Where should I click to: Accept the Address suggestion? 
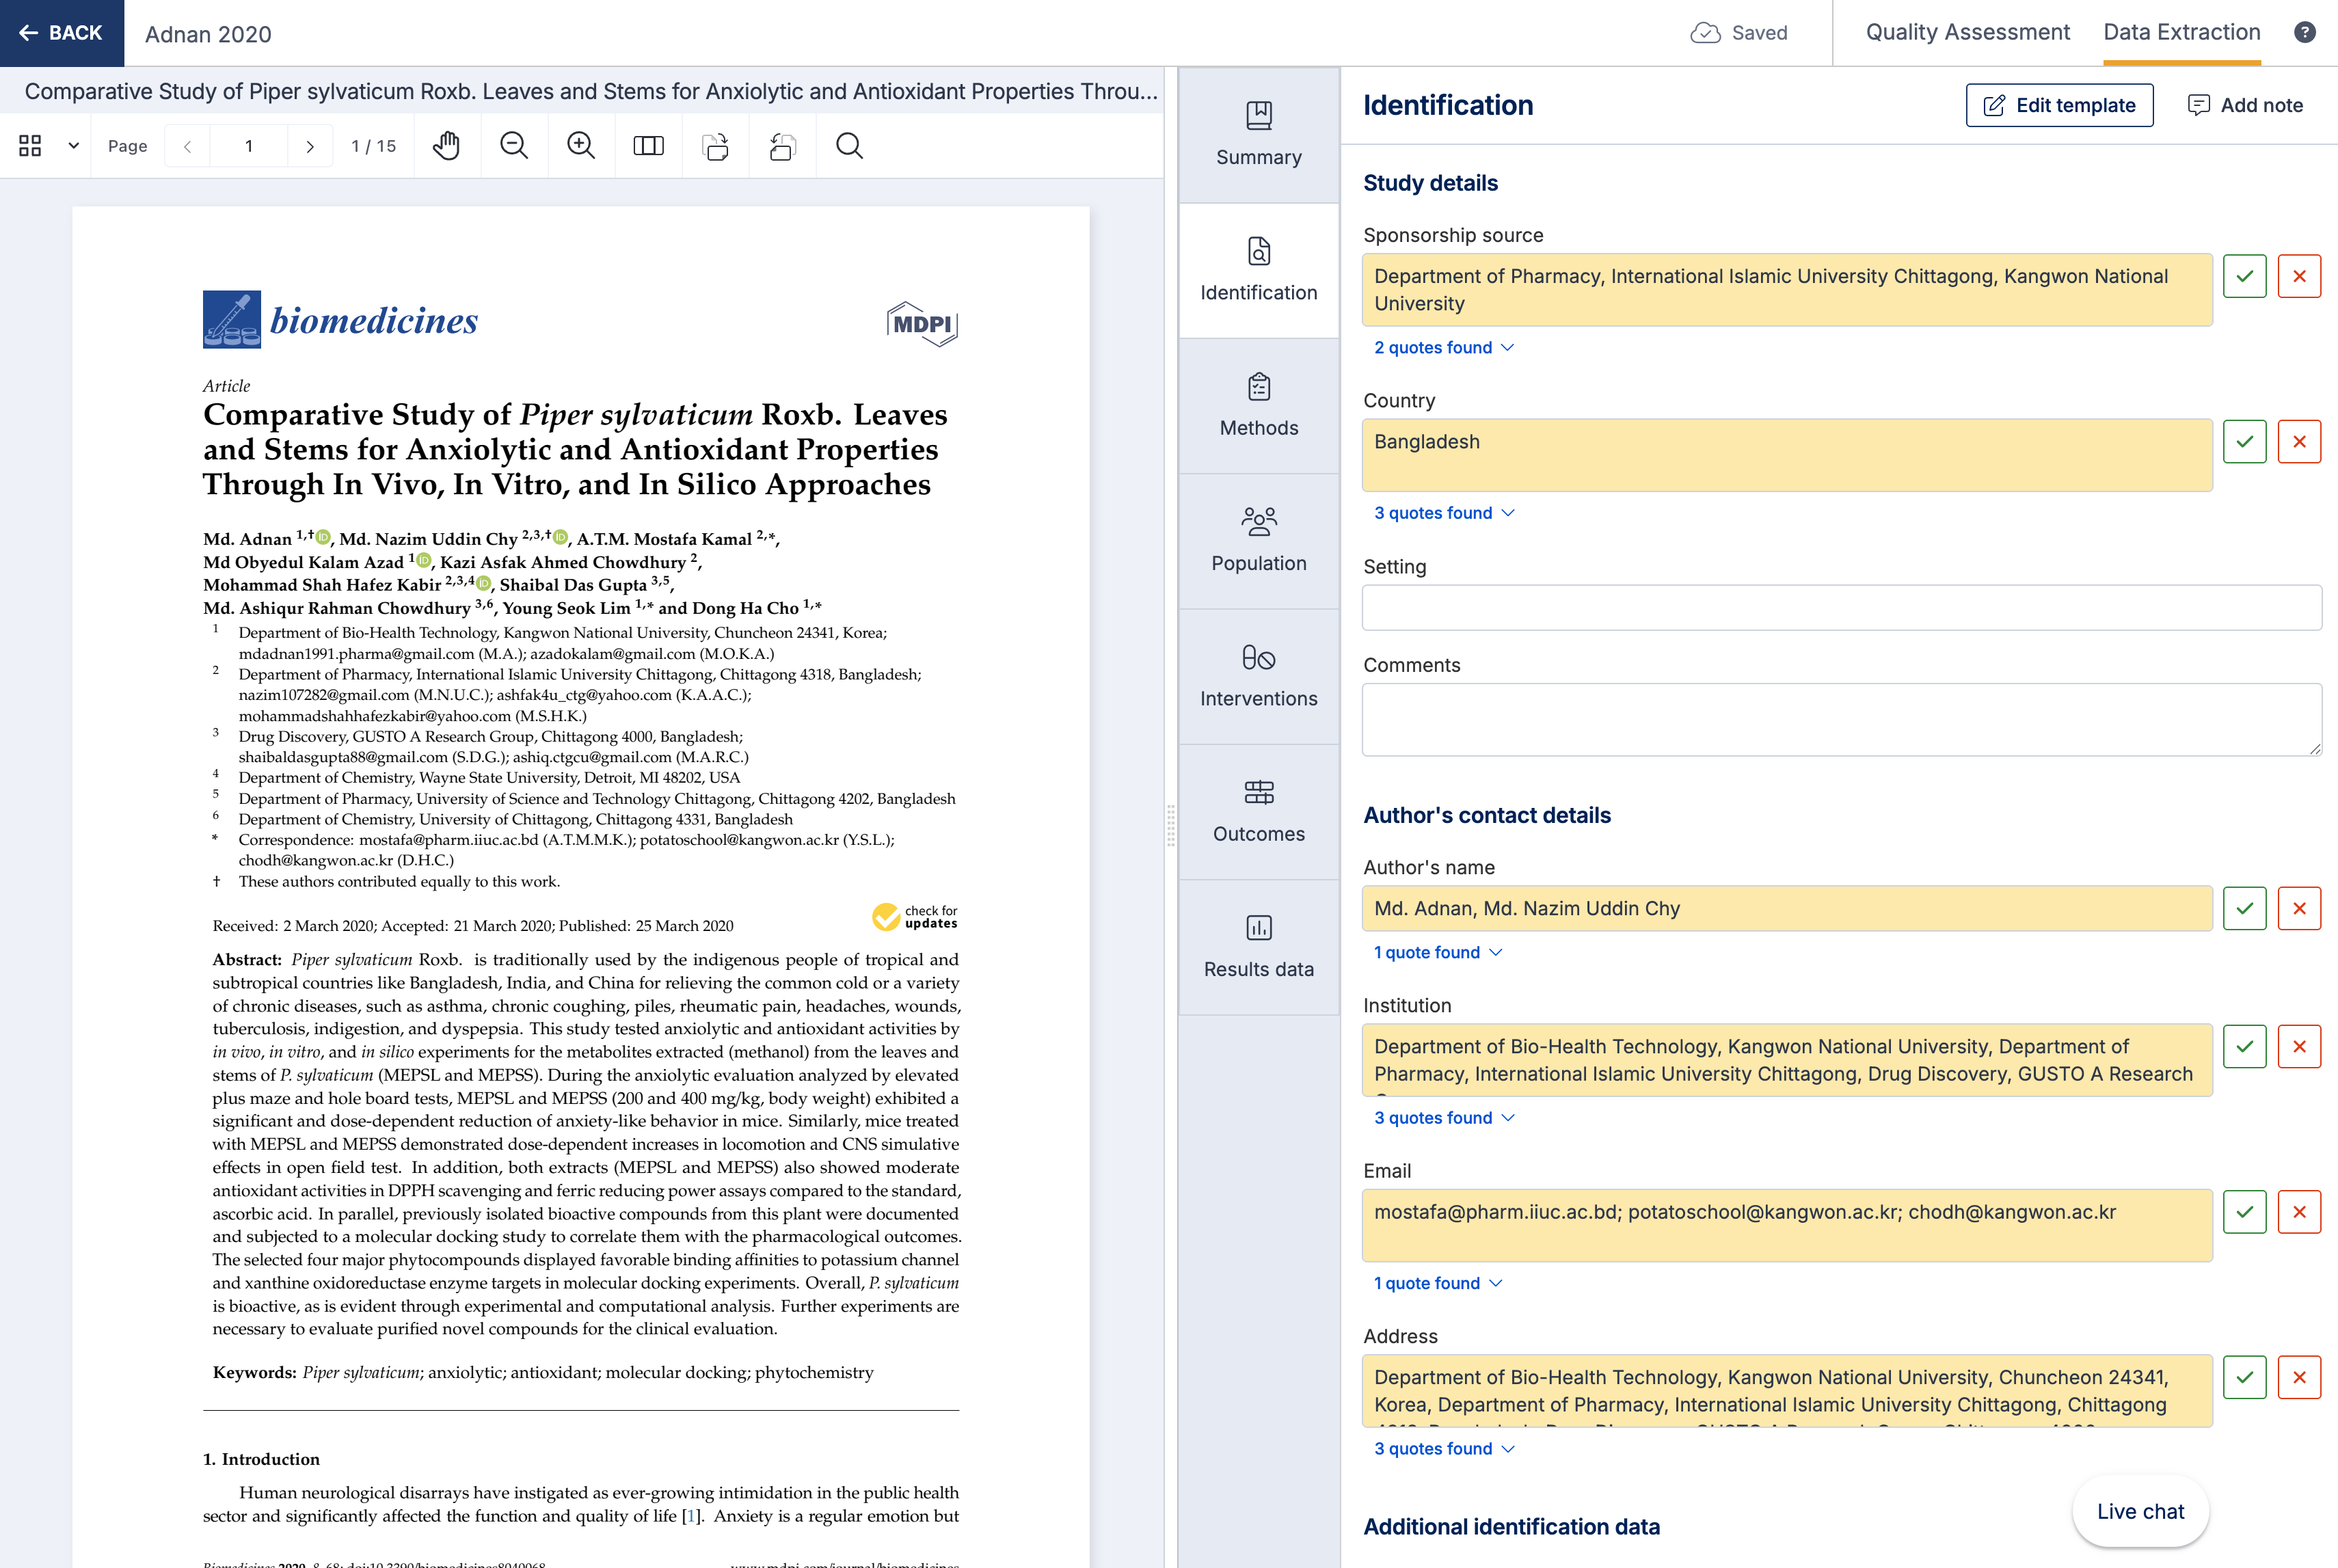point(2244,1377)
